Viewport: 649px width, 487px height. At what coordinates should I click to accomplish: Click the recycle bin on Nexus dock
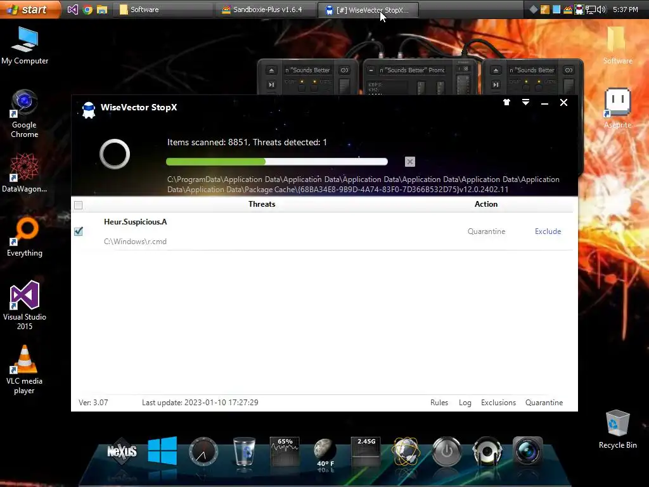pos(244,451)
